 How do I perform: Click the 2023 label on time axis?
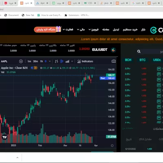click(13, 145)
